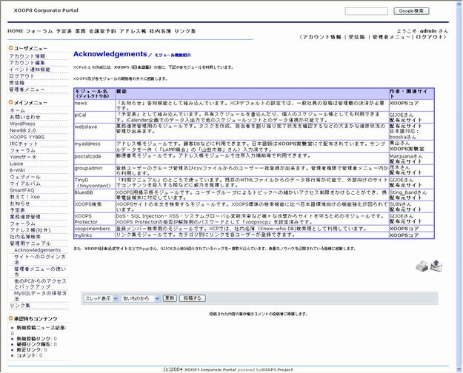
Task: Open 会議室予約 in the top navigation
Action: pyautogui.click(x=102, y=31)
